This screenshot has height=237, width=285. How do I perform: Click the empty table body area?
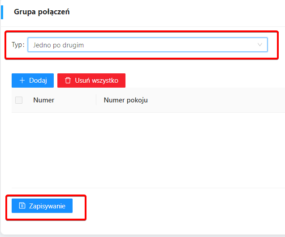148,150
